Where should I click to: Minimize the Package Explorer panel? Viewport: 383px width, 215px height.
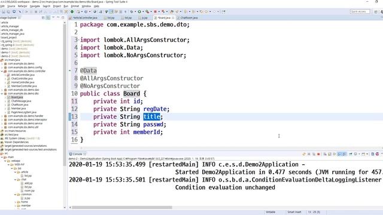point(58,18)
